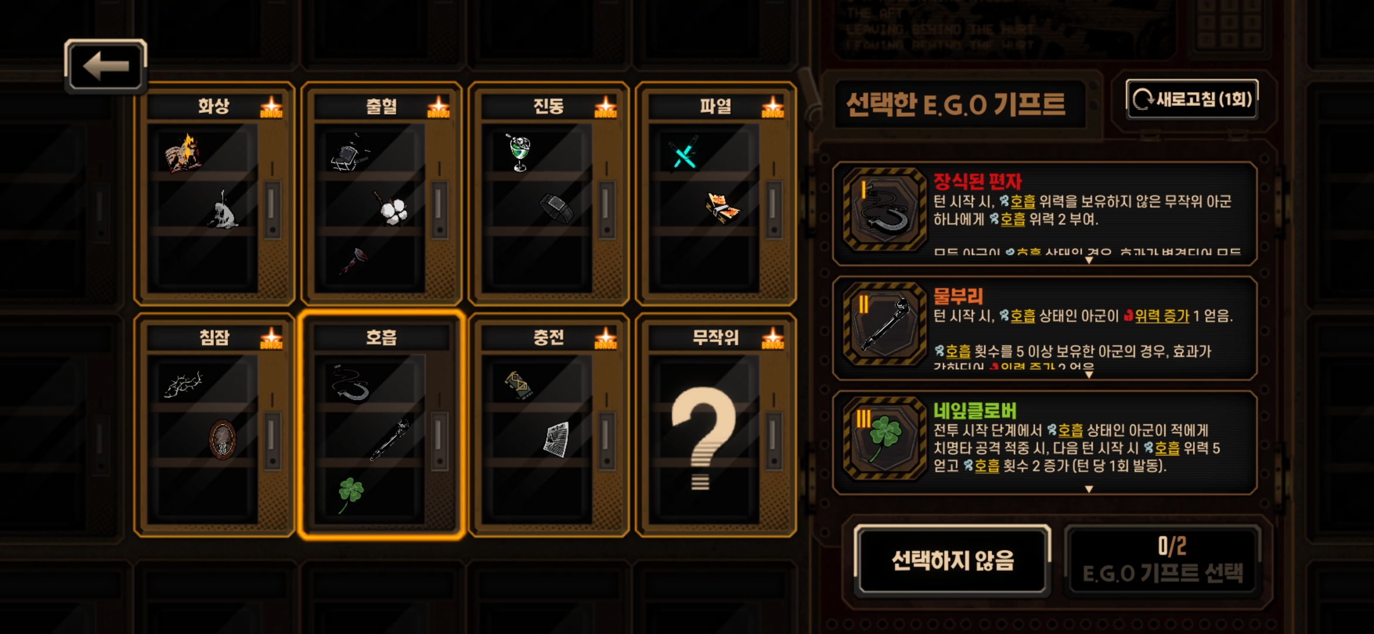Click the back arrow button
The width and height of the screenshot is (1374, 634).
pyautogui.click(x=106, y=66)
